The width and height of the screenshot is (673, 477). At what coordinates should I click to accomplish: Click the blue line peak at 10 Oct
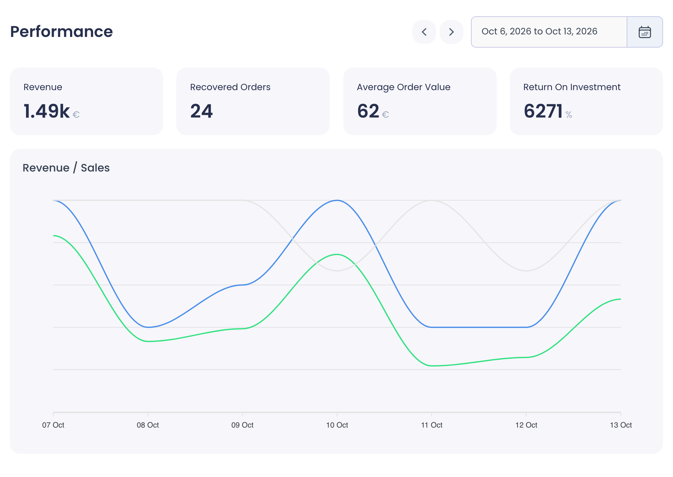coord(337,200)
